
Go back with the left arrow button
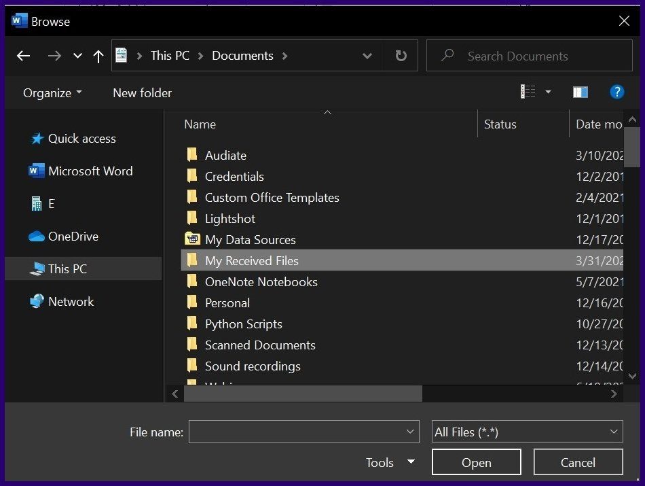pyautogui.click(x=24, y=56)
